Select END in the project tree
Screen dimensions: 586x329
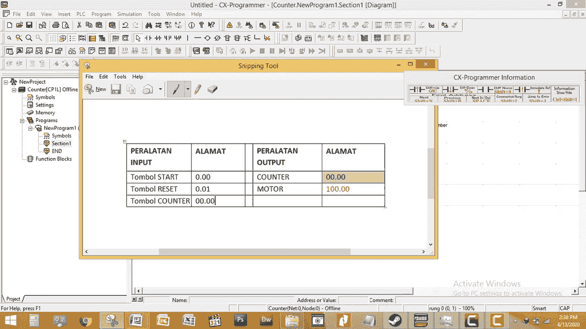[57, 151]
